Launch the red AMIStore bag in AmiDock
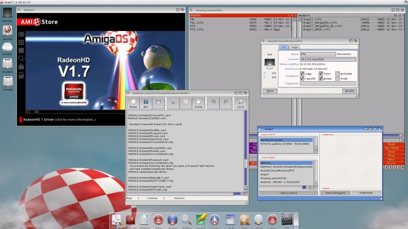 (131, 220)
